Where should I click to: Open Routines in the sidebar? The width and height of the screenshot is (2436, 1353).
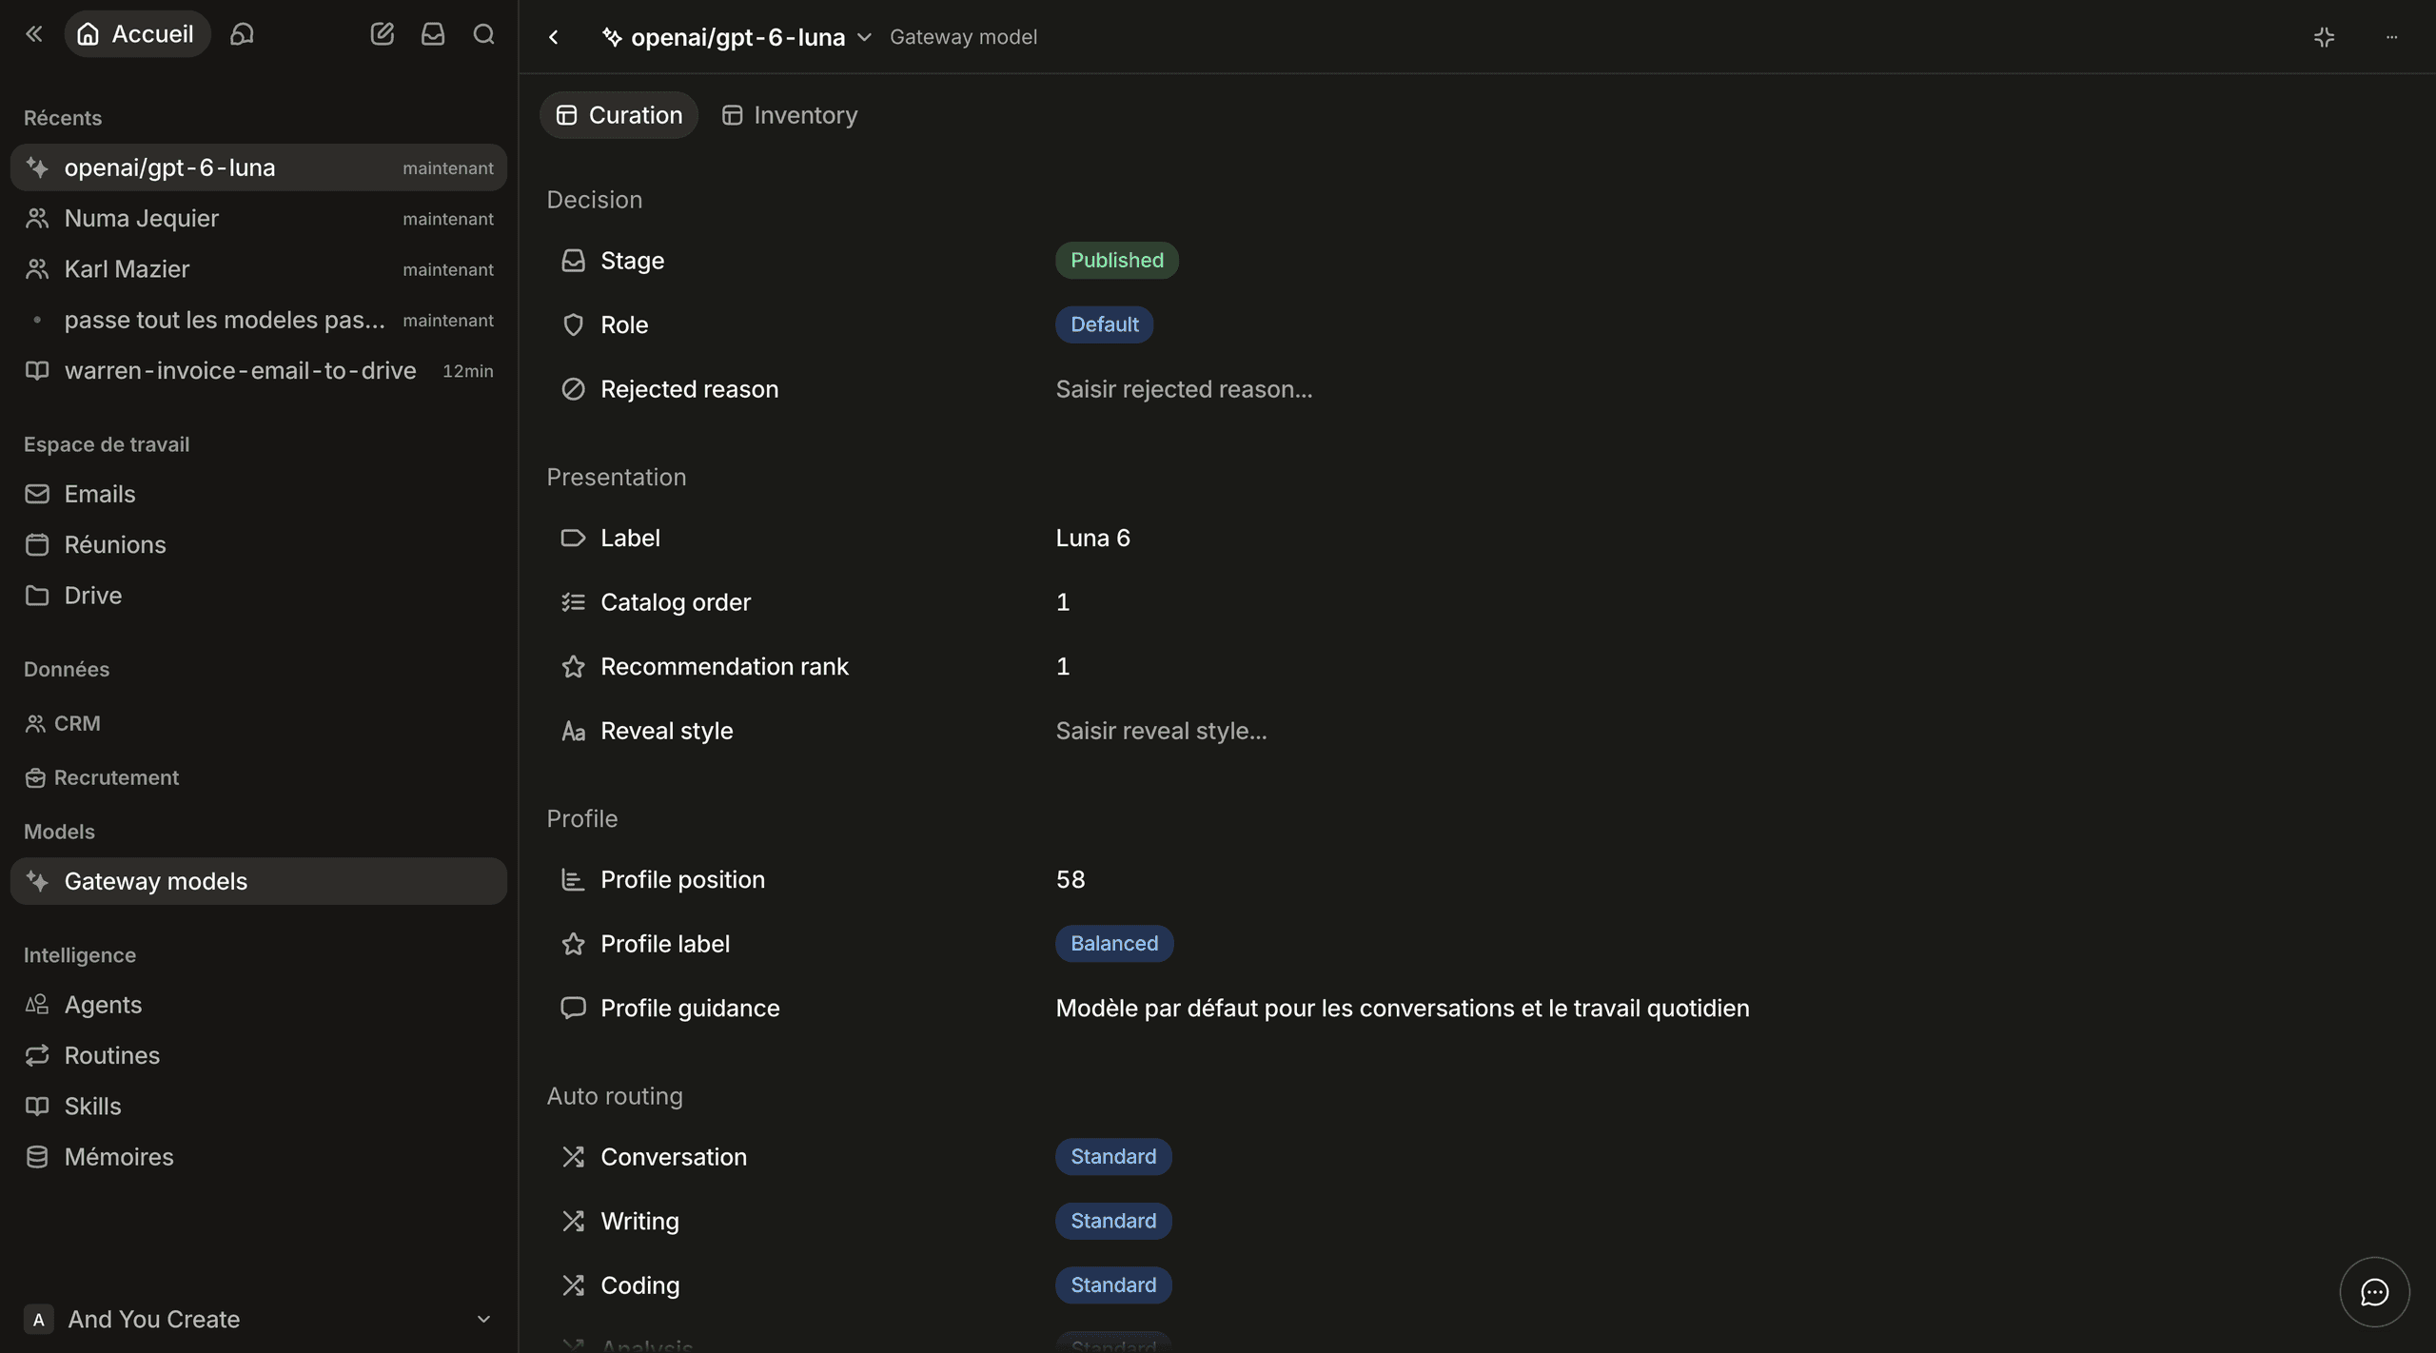(x=258, y=1055)
